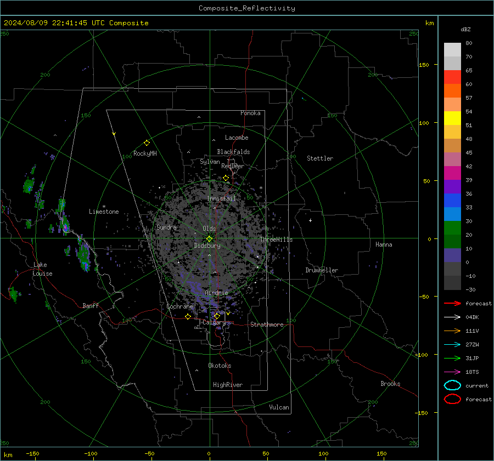Click the Sylvan label
Viewport: 494px width, 461px height.
click(x=210, y=162)
